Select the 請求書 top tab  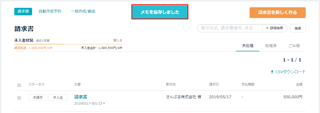tap(23, 11)
